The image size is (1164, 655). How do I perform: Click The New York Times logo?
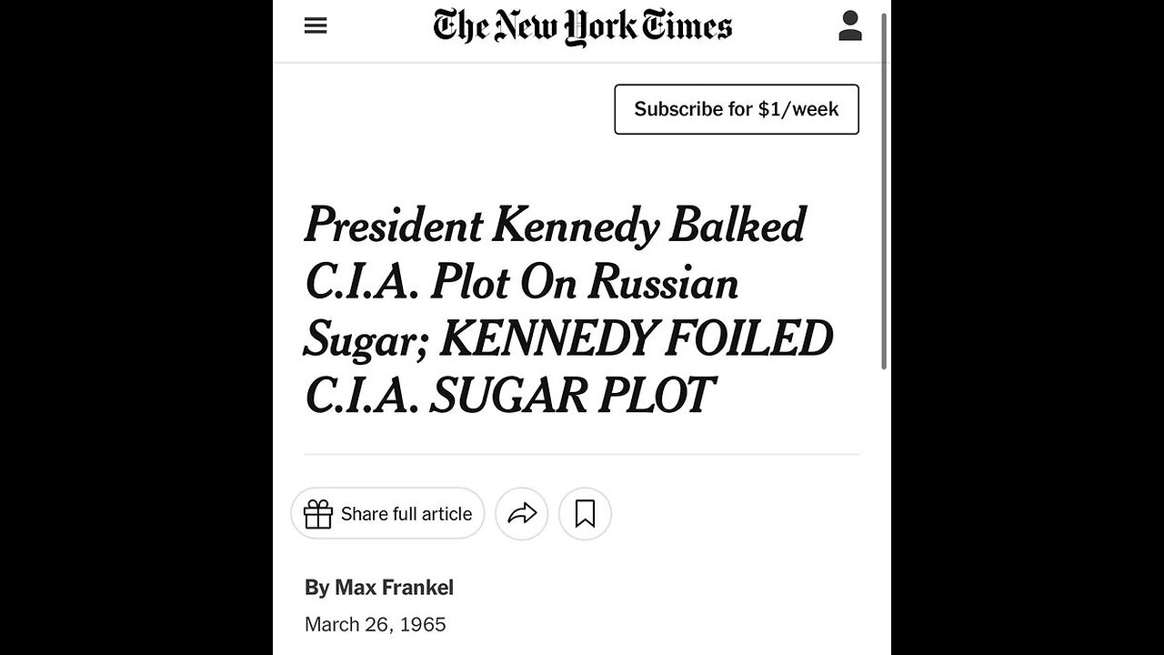click(582, 26)
